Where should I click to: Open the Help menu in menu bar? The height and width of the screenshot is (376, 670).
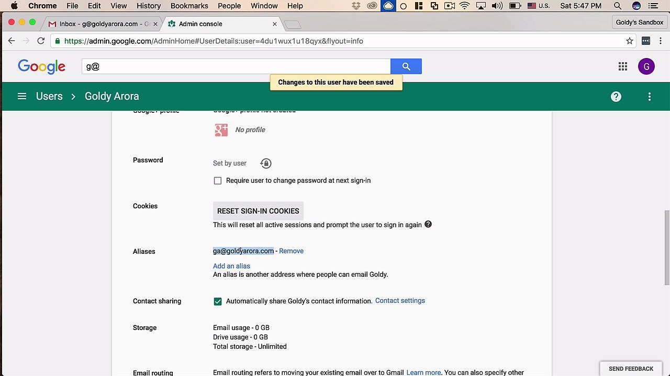[x=295, y=6]
